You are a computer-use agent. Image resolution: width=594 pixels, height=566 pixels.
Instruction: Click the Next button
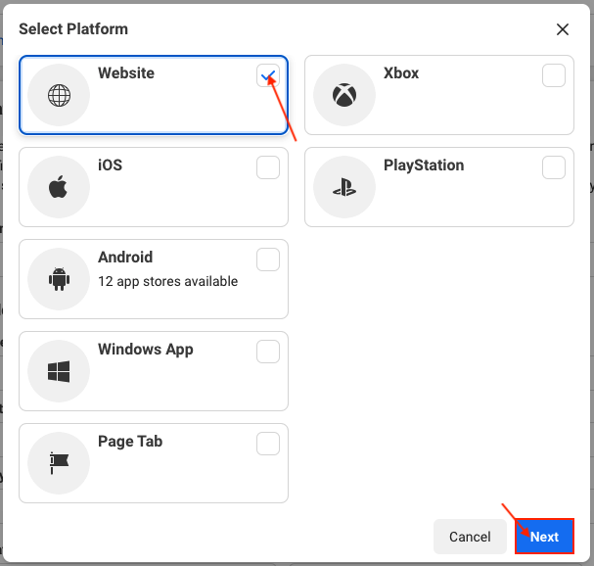544,537
